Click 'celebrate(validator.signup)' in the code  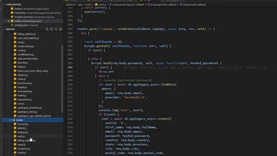click(141, 29)
